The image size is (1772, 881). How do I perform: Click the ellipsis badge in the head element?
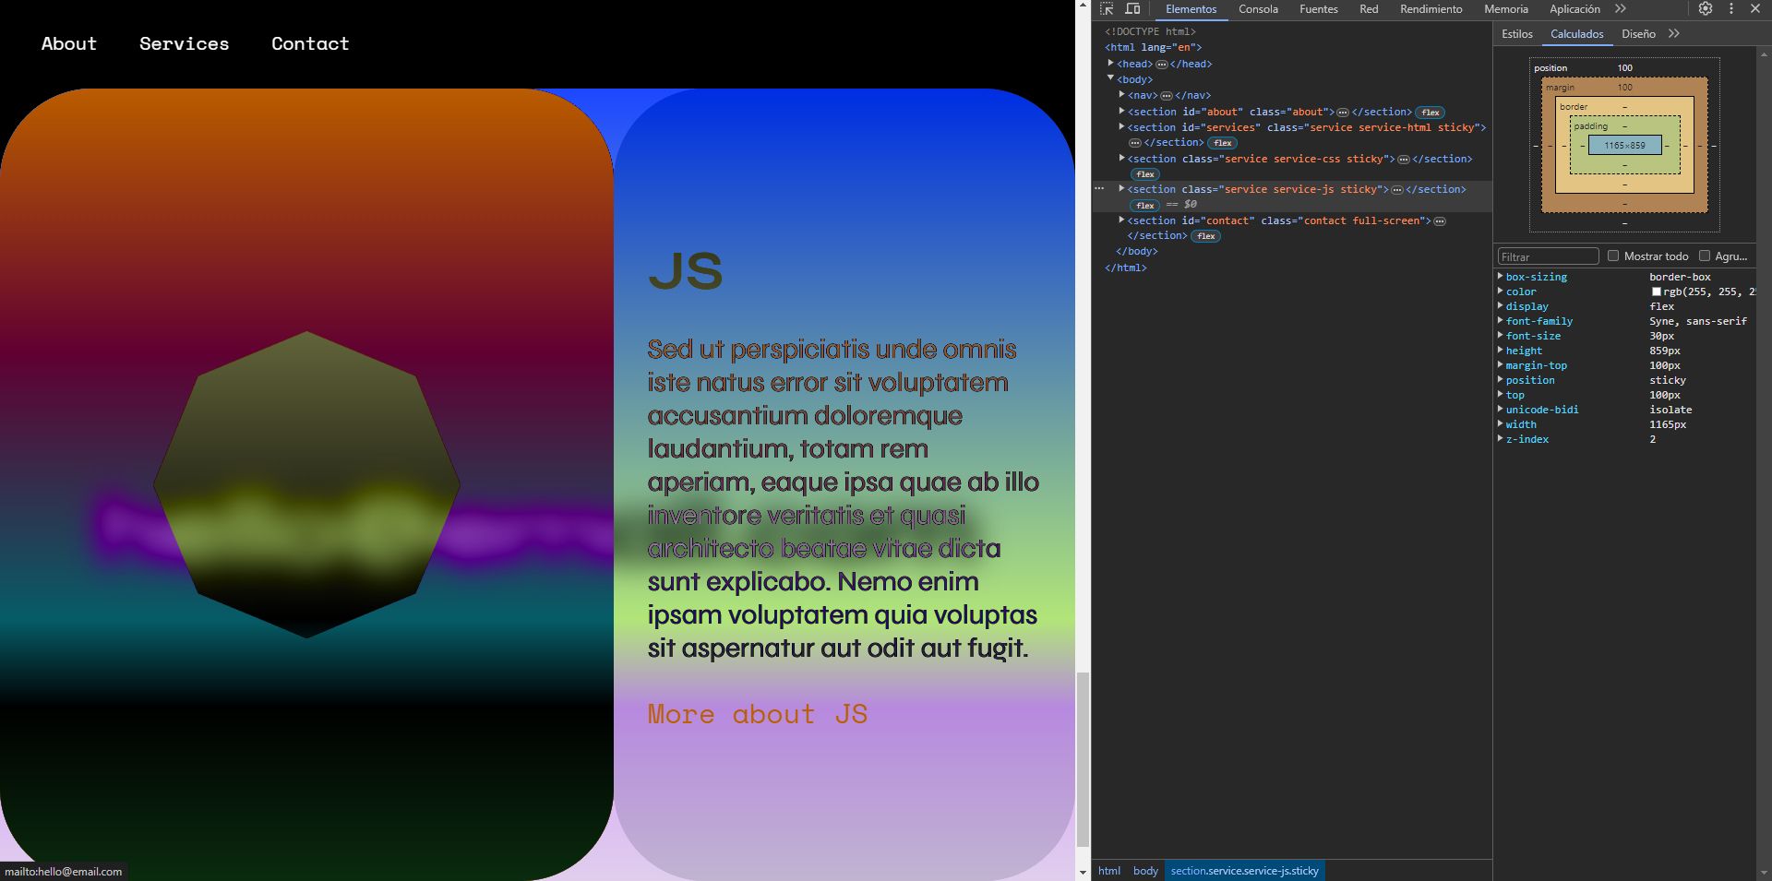click(1161, 65)
